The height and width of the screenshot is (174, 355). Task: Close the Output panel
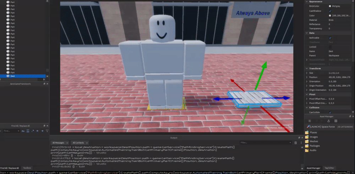point(302,138)
